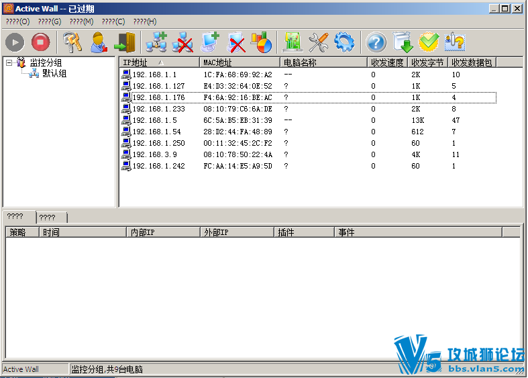
Task: Click the green checkmark badge icon
Action: [x=429, y=42]
